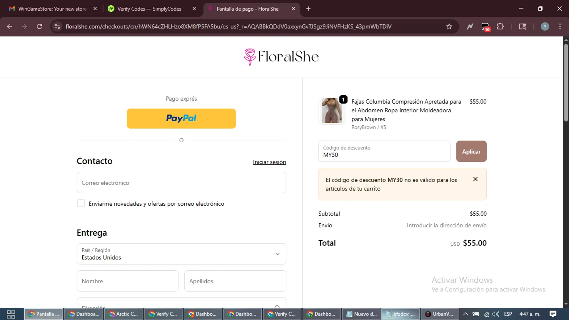This screenshot has height=320, width=569.
Task: Open the Chrome three-dot menu
Action: (560, 27)
